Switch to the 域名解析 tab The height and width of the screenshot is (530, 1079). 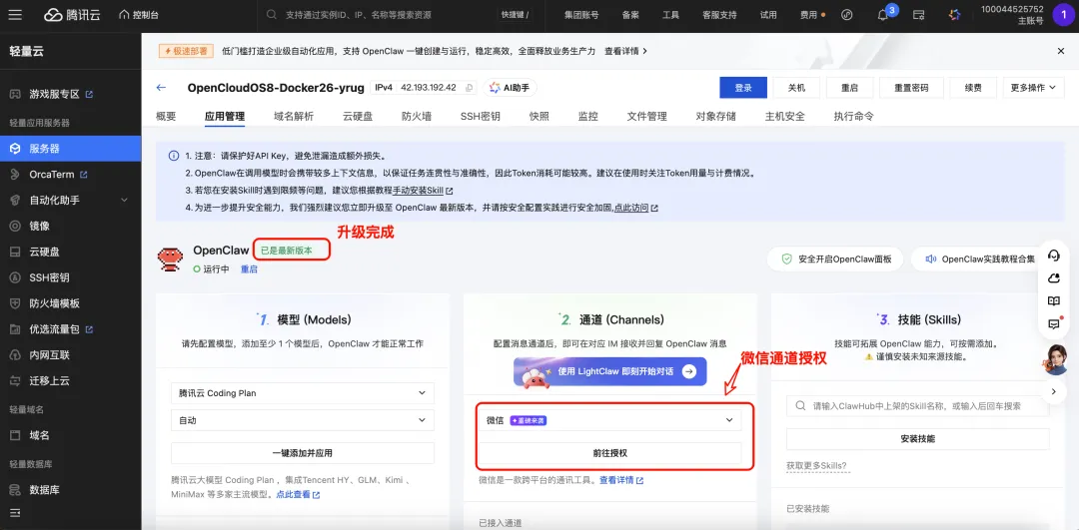[x=294, y=116]
